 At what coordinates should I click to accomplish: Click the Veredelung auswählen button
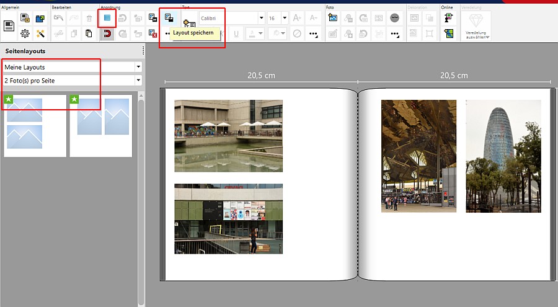(x=476, y=26)
